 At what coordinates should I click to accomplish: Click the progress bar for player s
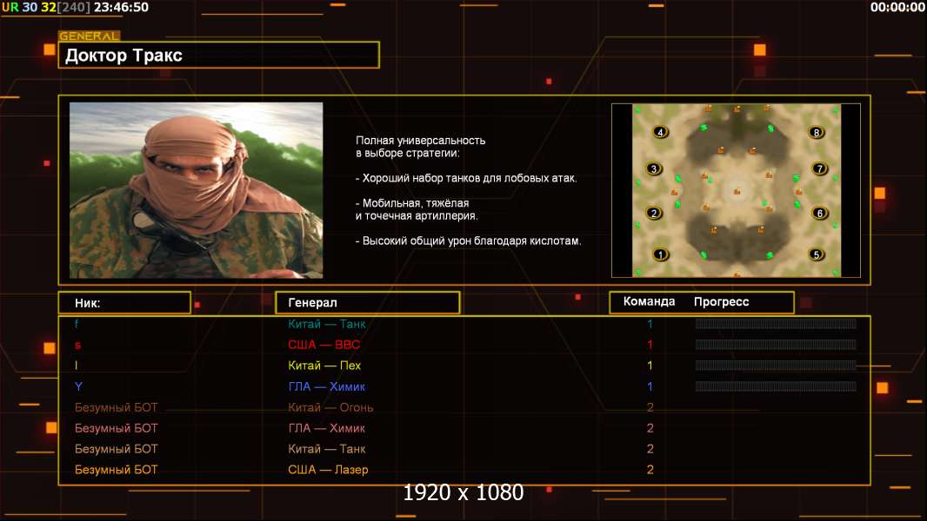tap(776, 345)
